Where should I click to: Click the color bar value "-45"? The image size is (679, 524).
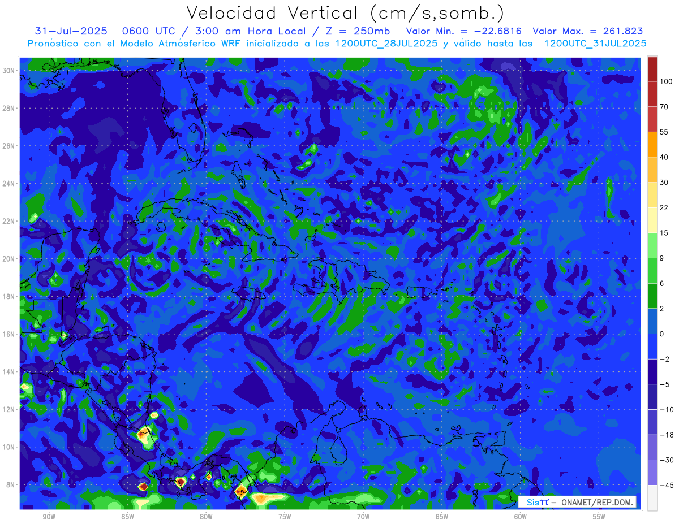pyautogui.click(x=666, y=485)
